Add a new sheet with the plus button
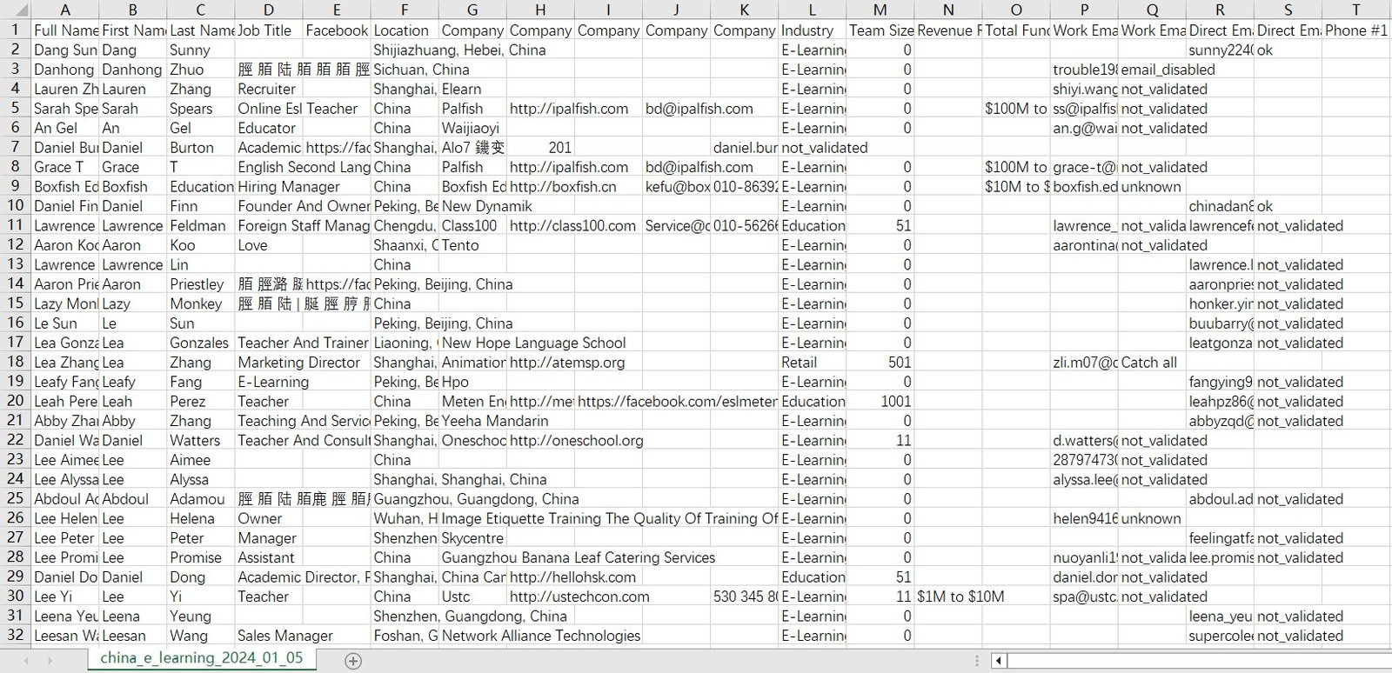This screenshot has height=673, width=1392. (x=353, y=661)
